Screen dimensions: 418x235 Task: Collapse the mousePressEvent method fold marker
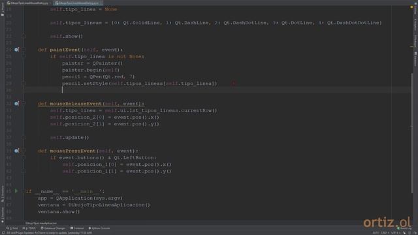pos(24,151)
